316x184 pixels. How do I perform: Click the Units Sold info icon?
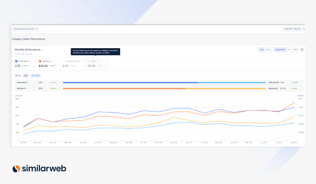pyautogui.click(x=30, y=61)
